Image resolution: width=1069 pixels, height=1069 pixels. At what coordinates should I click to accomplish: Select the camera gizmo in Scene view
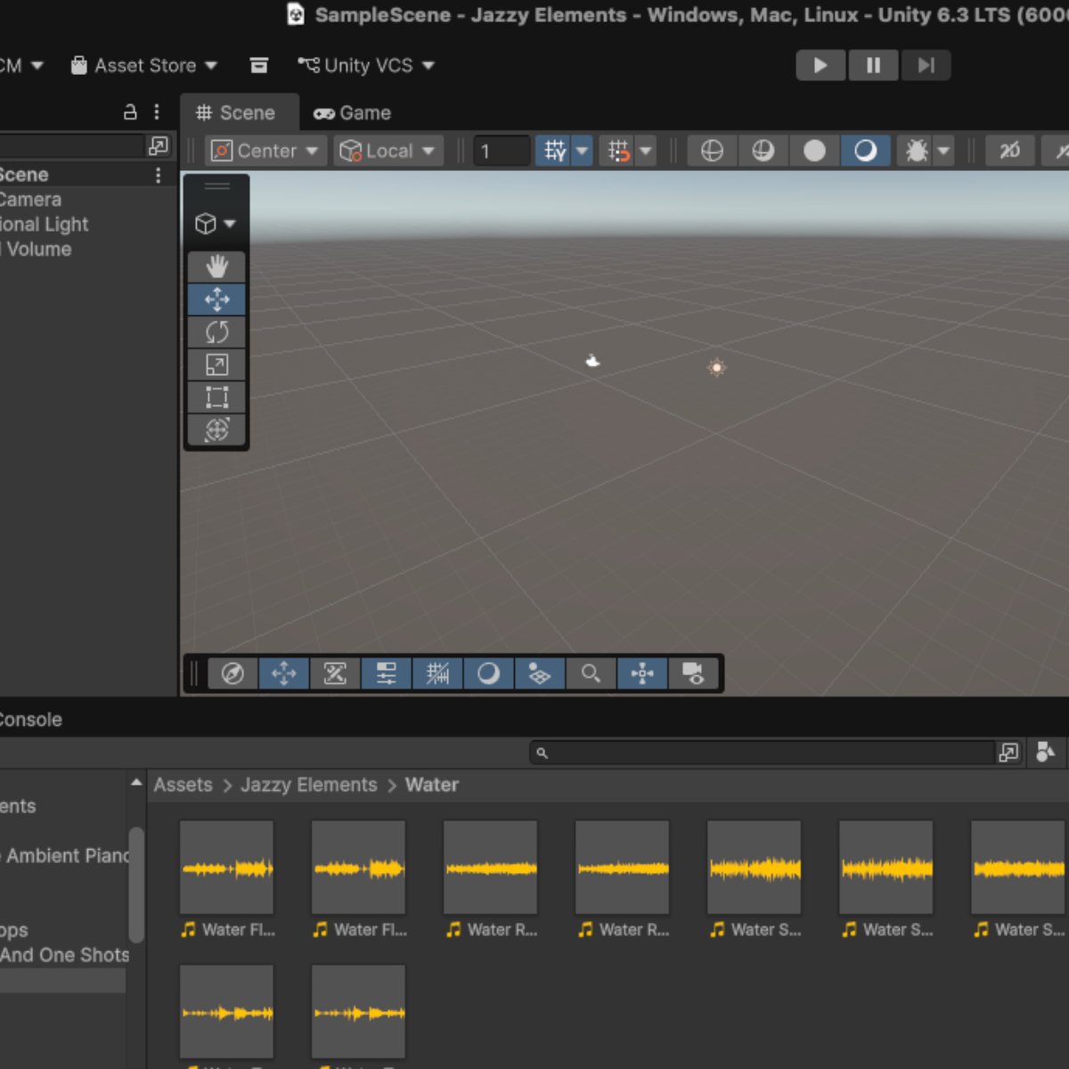592,361
